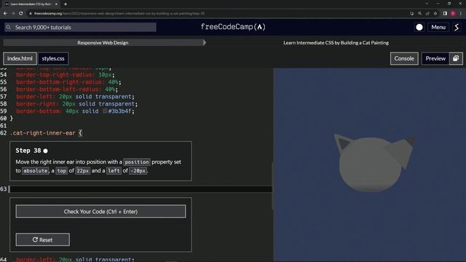Switch to the index.html editor tab
Viewport: 466px width, 262px height.
(x=20, y=58)
